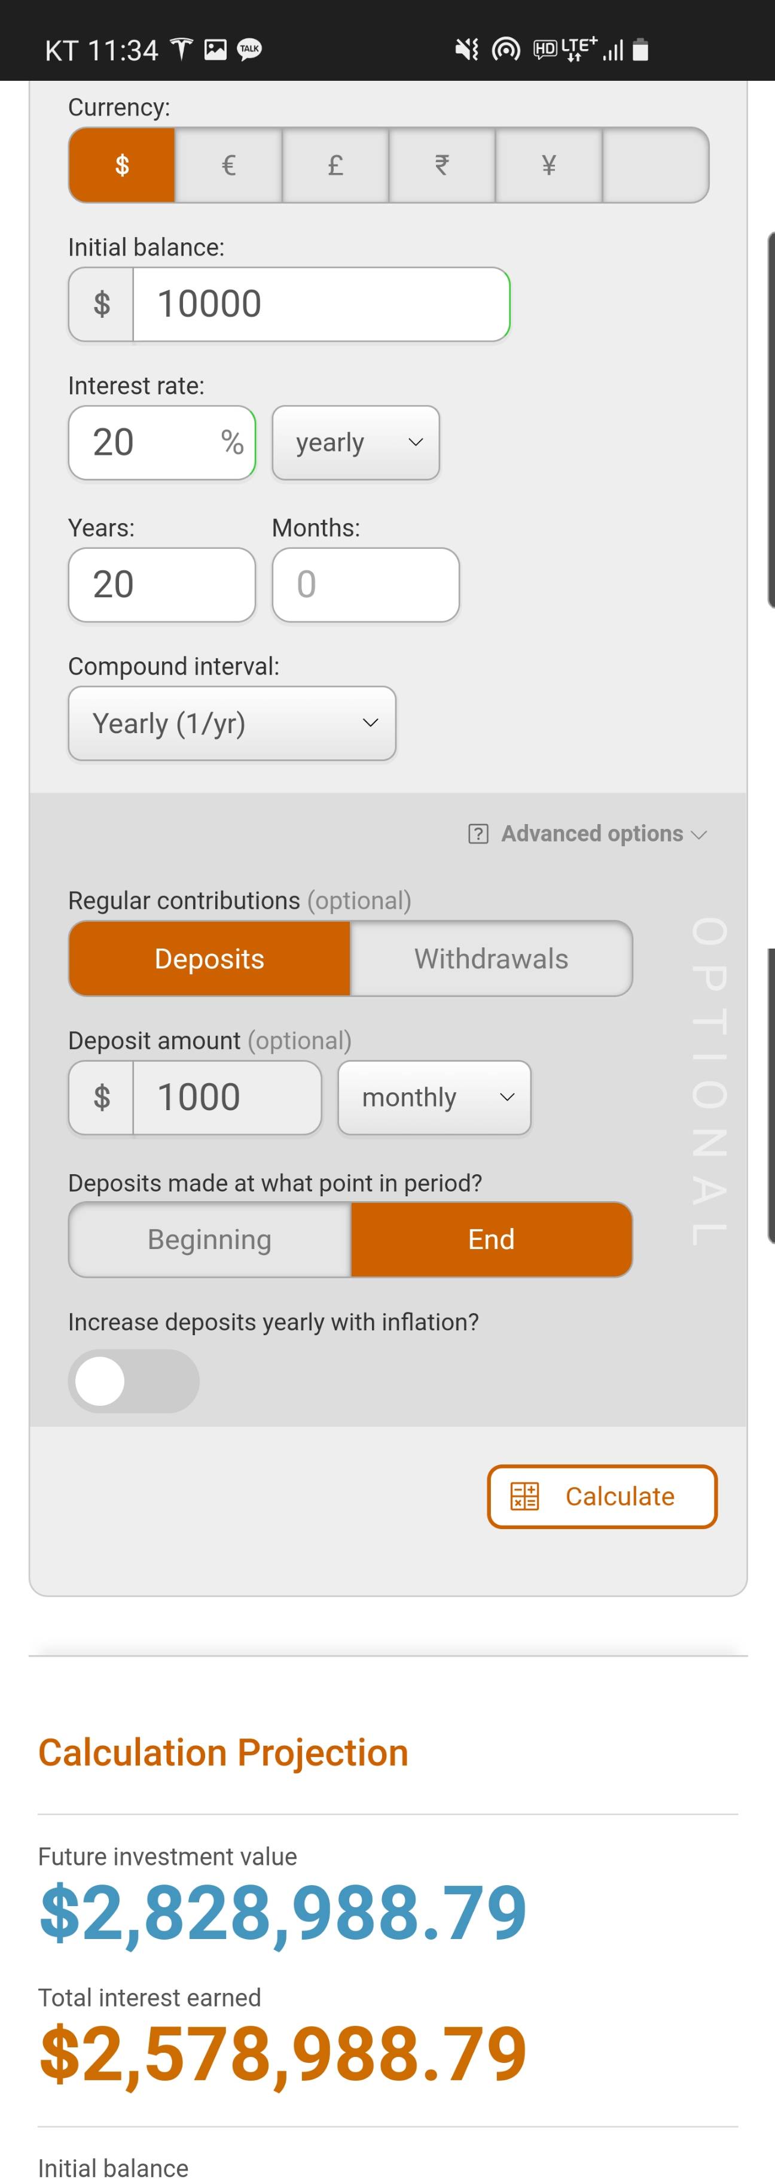The image size is (775, 2182).
Task: Select the yen currency symbol
Action: click(548, 165)
